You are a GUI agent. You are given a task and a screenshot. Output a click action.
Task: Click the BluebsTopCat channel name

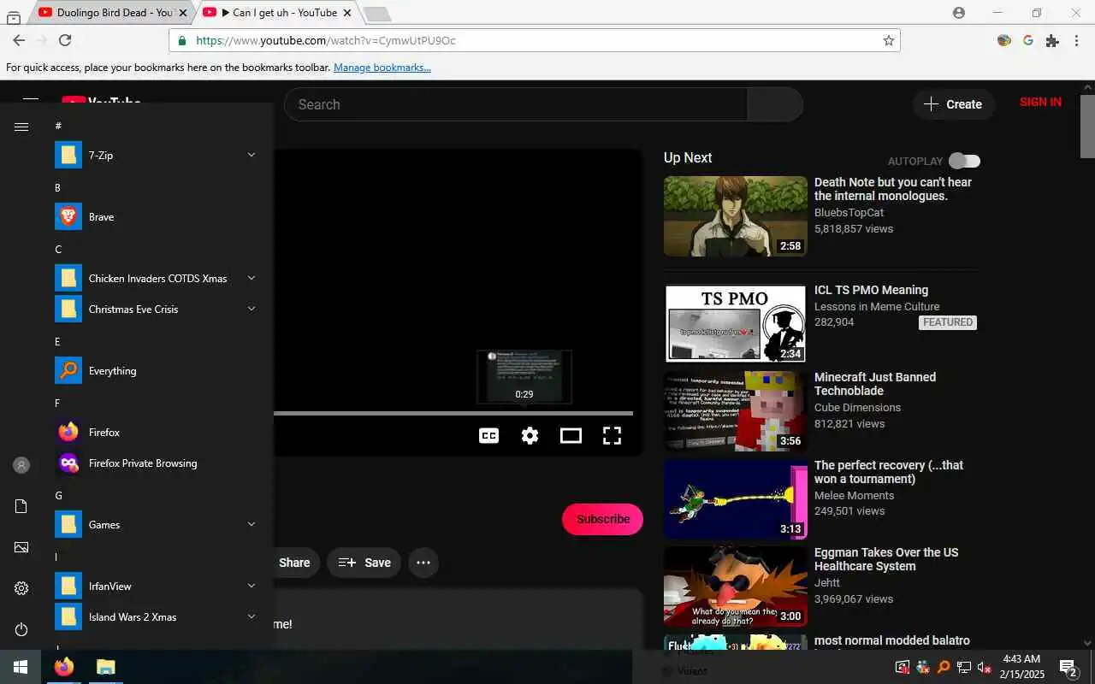point(849,212)
